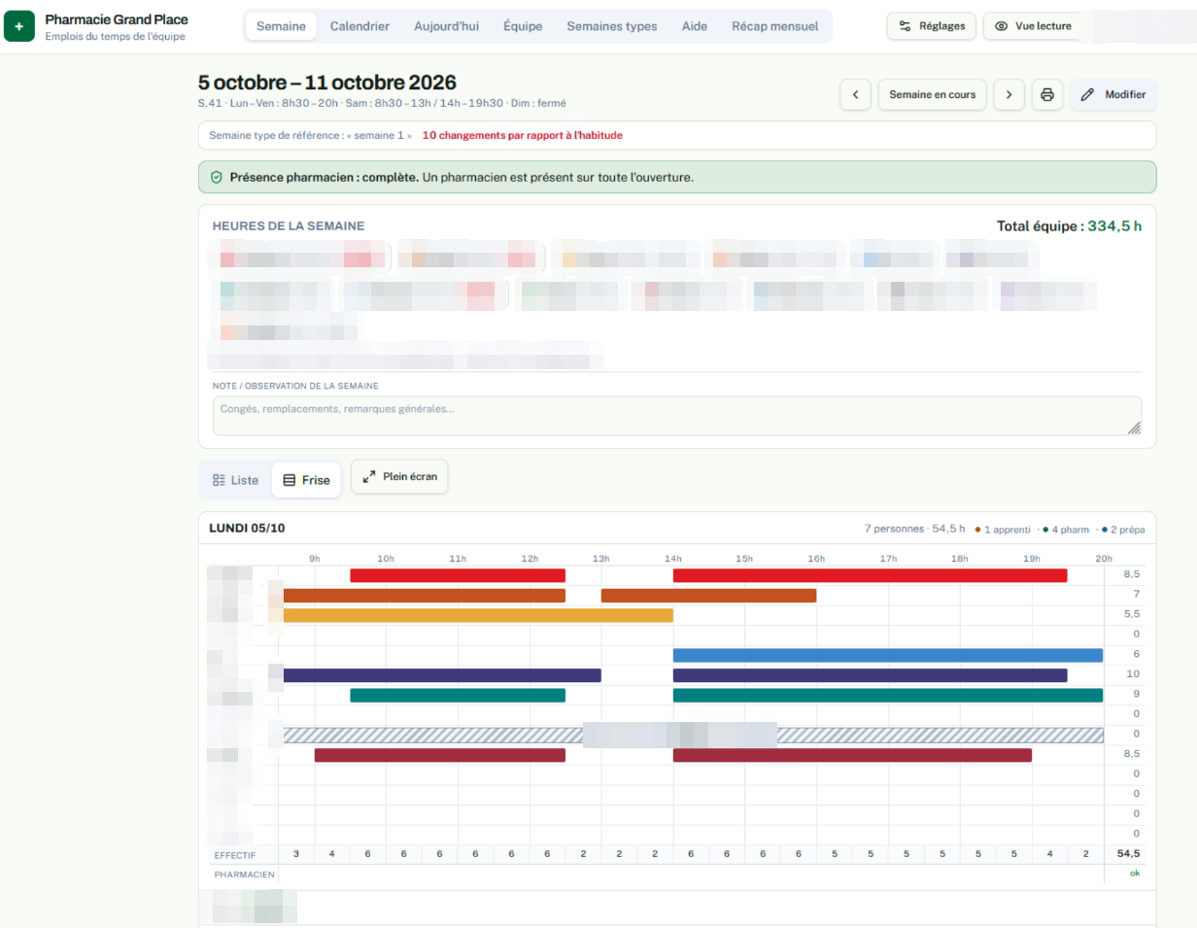The image size is (1197, 928).
Task: Click the green plus pharmacy logo
Action: (19, 26)
